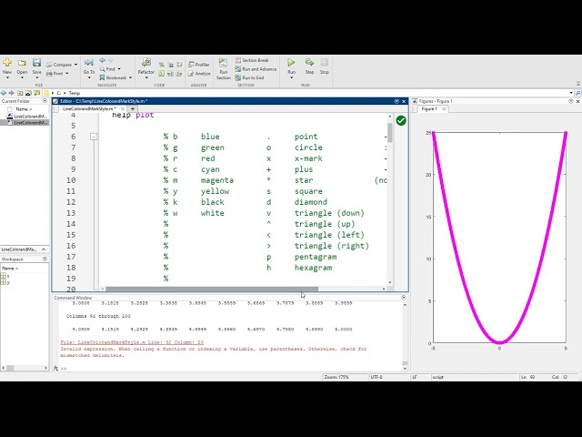Open the Go To dropdown arrow
This screenshot has width=582, height=437.
click(89, 77)
